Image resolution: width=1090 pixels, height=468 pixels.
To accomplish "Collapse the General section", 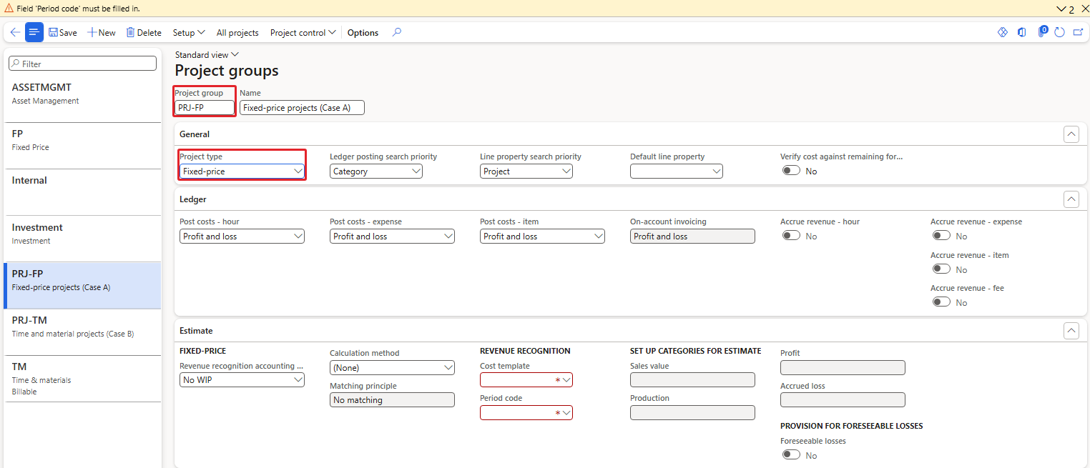I will point(1071,134).
